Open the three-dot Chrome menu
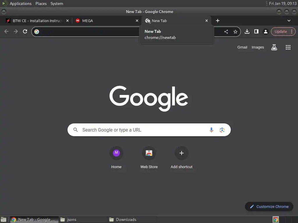The image size is (298, 223). pos(292,31)
